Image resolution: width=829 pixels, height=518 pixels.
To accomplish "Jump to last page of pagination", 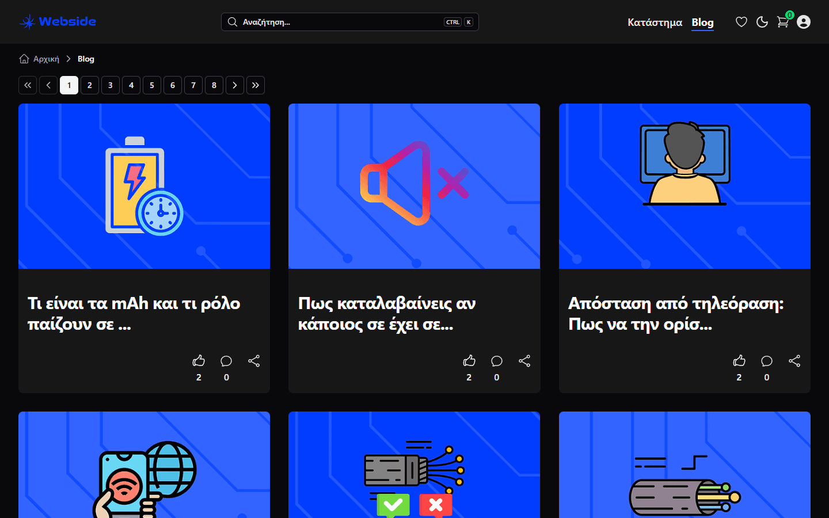I will pos(256,85).
